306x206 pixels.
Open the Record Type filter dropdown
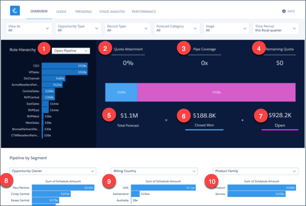pos(128,29)
